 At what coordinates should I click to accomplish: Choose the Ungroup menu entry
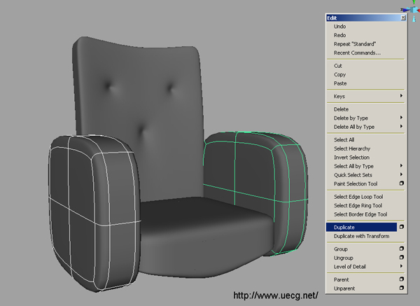(x=344, y=258)
